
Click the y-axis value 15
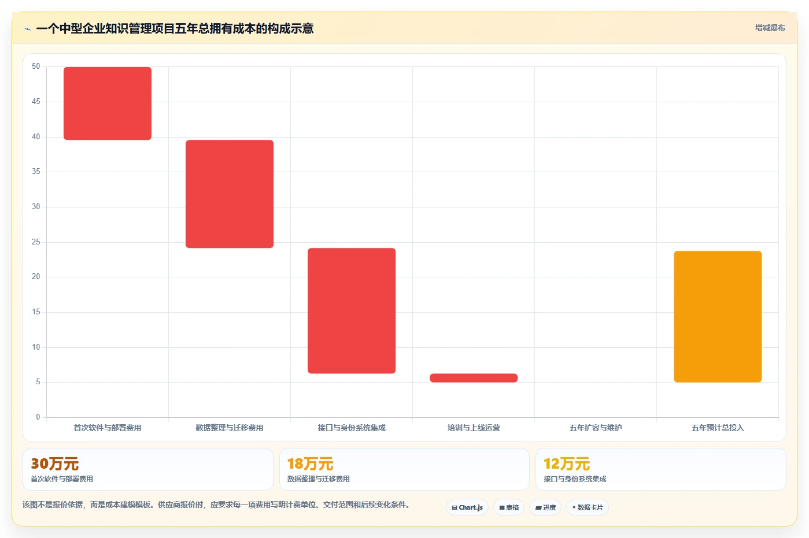tap(36, 312)
